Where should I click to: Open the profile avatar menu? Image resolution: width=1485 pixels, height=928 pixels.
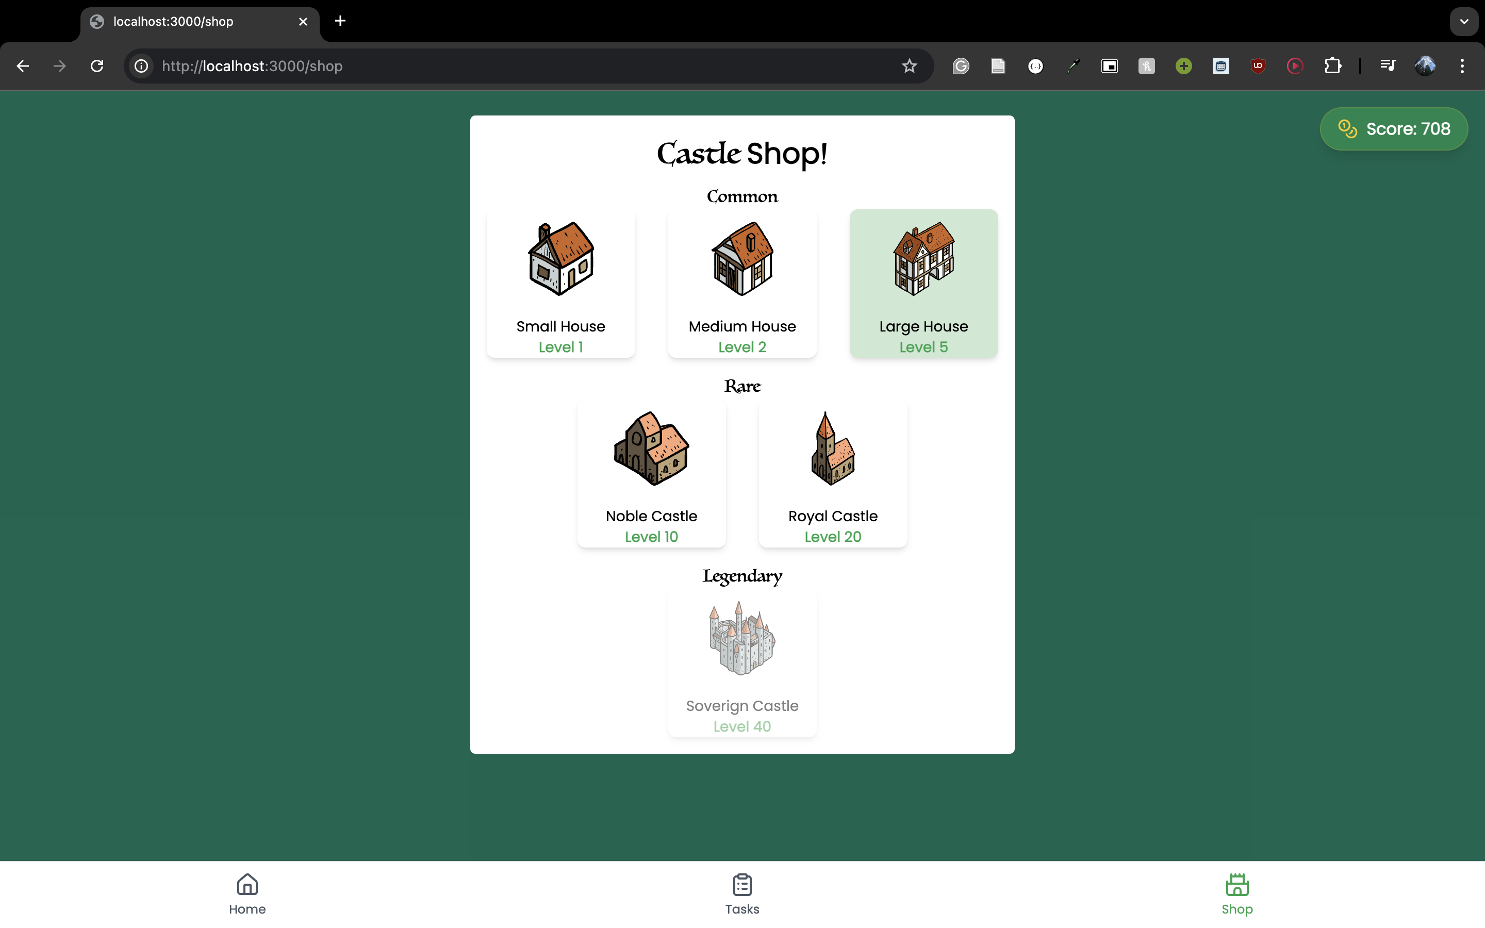coord(1425,65)
